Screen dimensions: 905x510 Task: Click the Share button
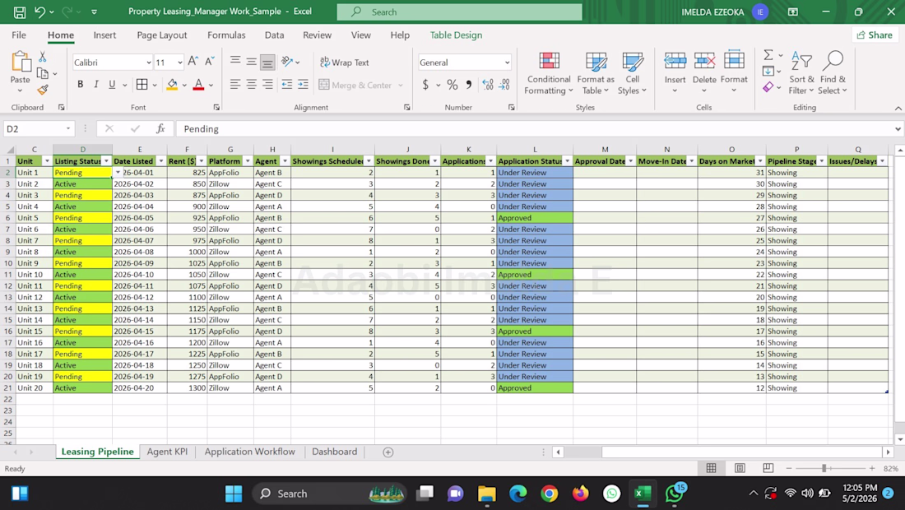pos(875,35)
